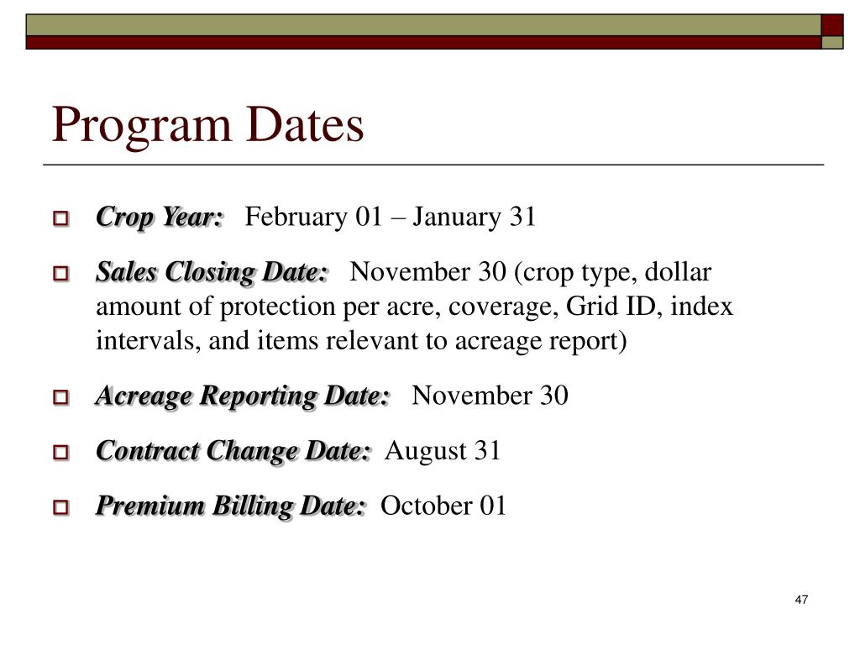Click the Program Dates slide title
860x645 pixels.
(x=207, y=125)
